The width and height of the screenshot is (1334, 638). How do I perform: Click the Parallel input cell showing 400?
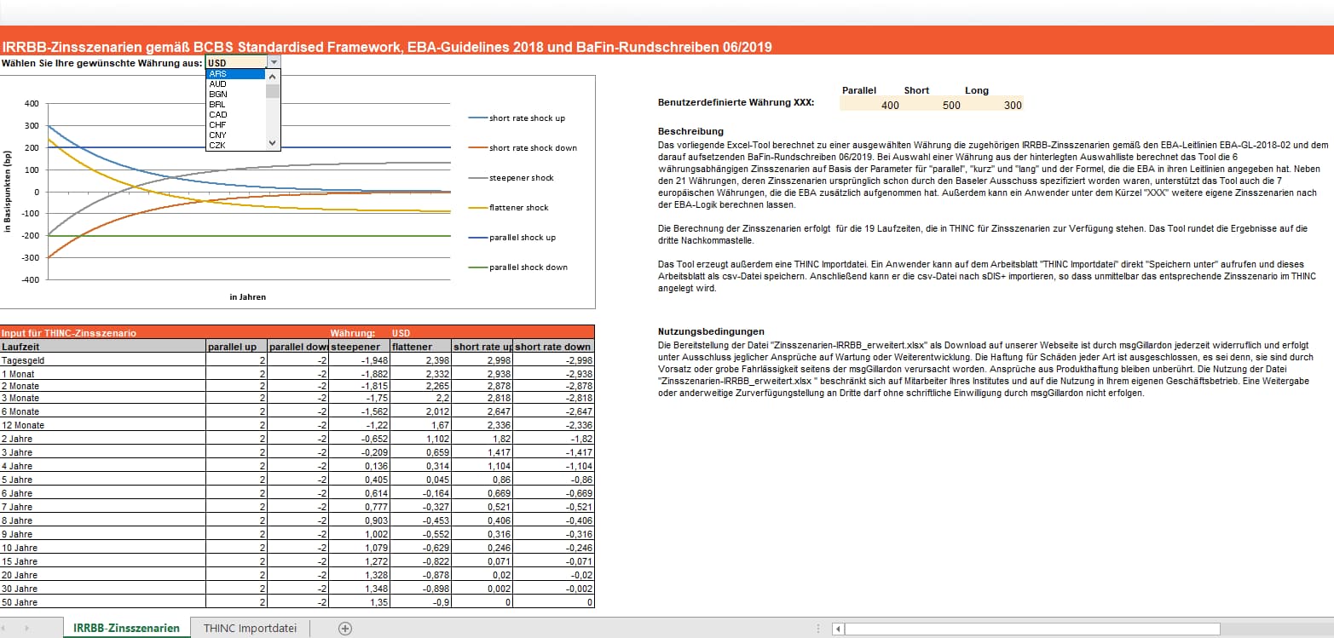(x=870, y=105)
